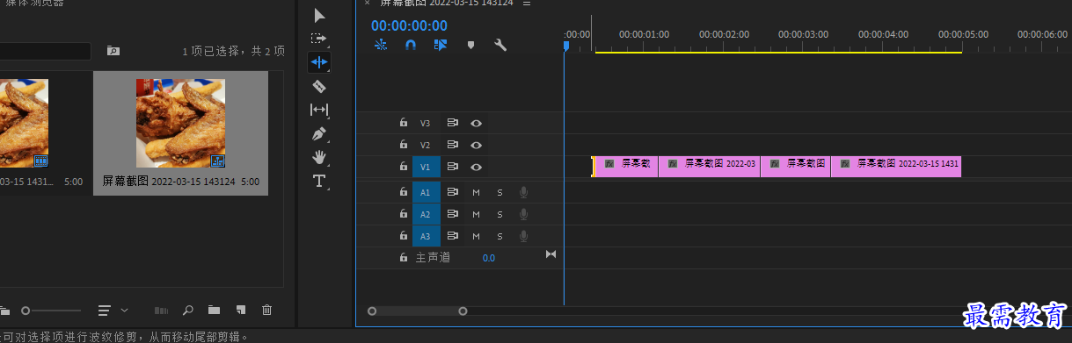The width and height of the screenshot is (1072, 343).
Task: Target the V2 track label
Action: 426,146
